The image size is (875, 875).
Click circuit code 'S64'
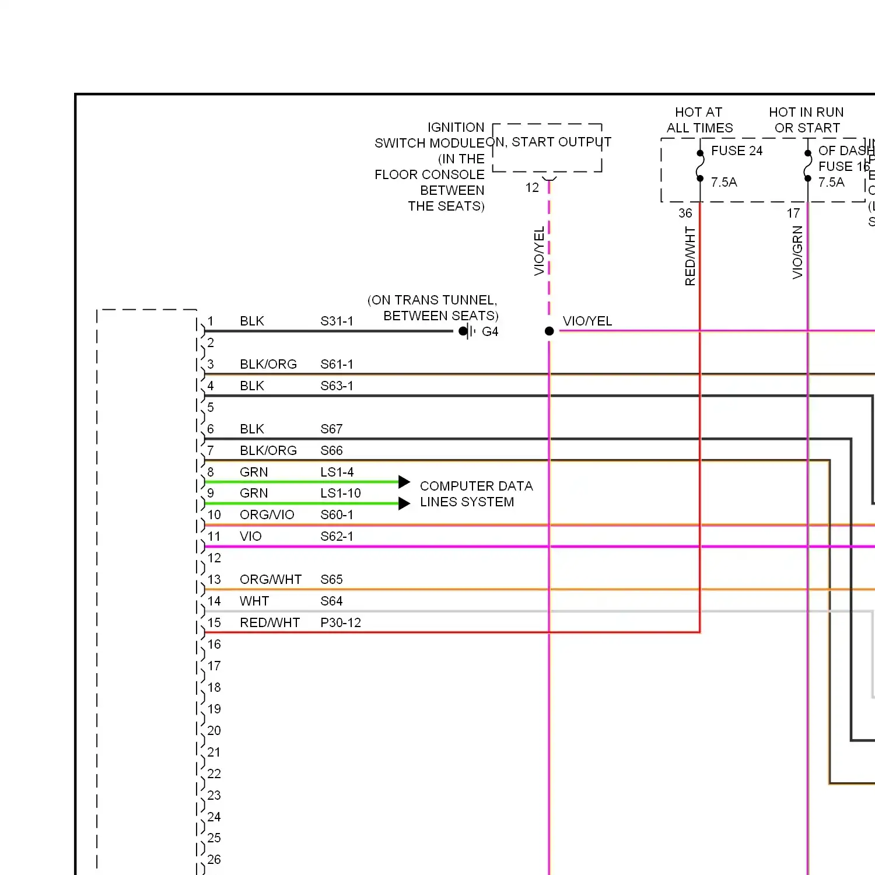pos(331,601)
